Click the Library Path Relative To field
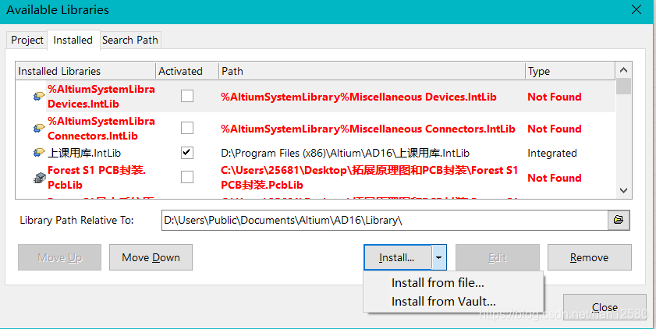The width and height of the screenshot is (656, 329). (384, 221)
